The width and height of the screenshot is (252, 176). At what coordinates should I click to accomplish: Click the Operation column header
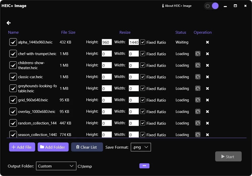203,32
